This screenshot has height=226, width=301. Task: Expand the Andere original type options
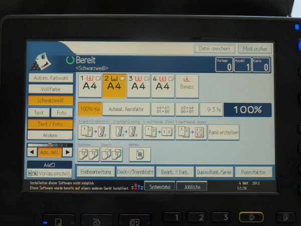coord(50,135)
